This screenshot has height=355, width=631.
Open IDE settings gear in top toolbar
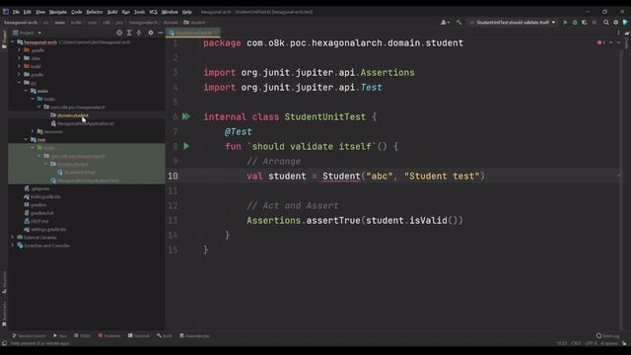(x=615, y=23)
